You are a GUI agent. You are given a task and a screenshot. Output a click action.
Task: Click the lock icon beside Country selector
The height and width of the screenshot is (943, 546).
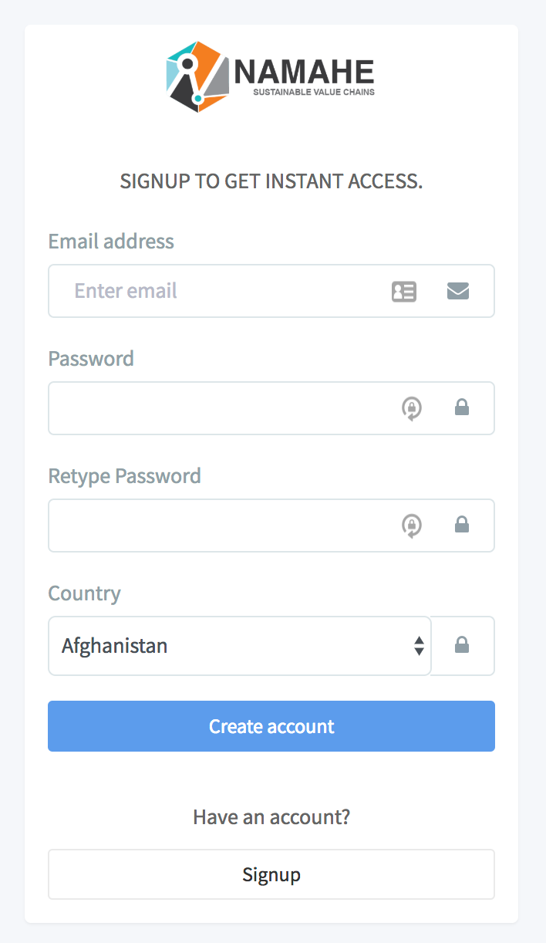coord(462,645)
